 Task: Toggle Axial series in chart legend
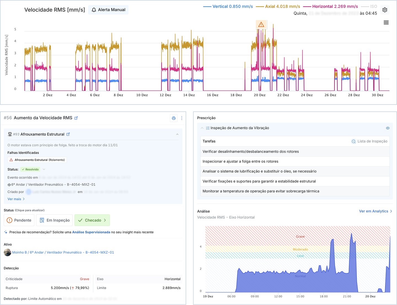pos(278,6)
